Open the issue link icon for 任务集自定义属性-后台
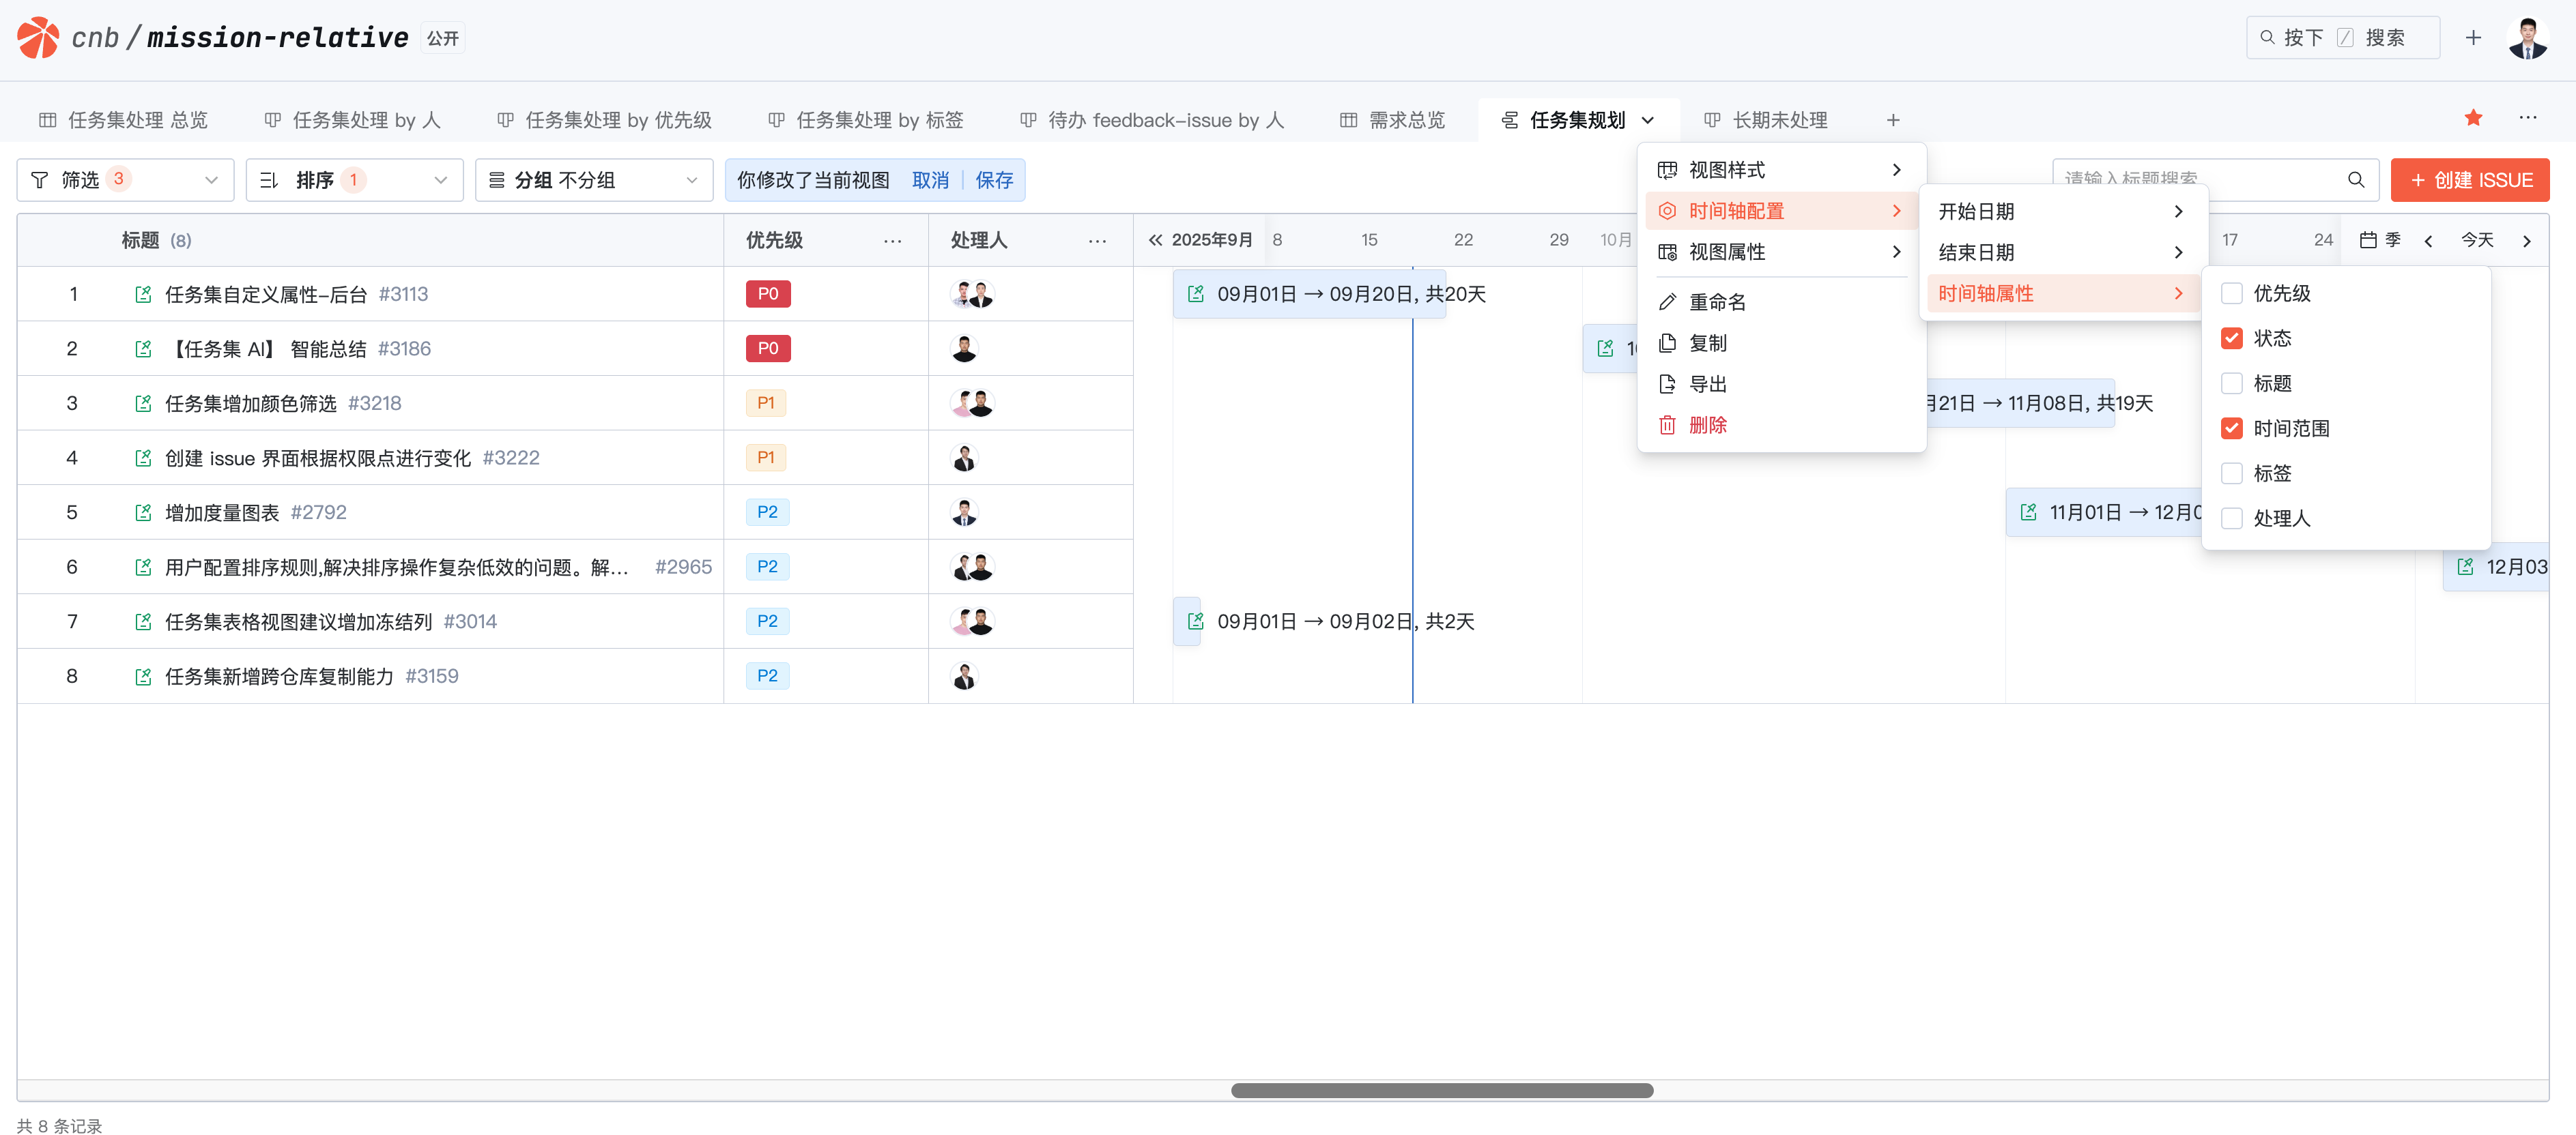This screenshot has height=1135, width=2576. [143, 295]
